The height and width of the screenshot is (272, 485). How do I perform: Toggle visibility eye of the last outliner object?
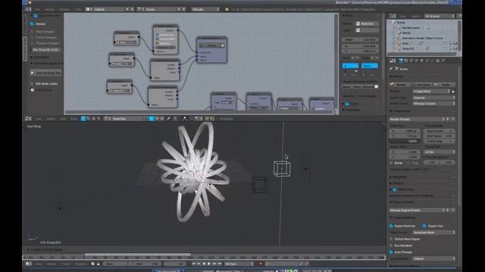[445, 48]
